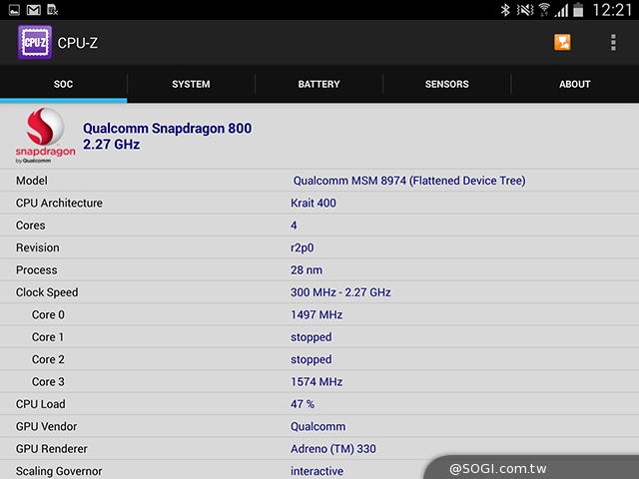Tap the 47 % load value
Viewport: 639px width, 479px height.
click(303, 404)
